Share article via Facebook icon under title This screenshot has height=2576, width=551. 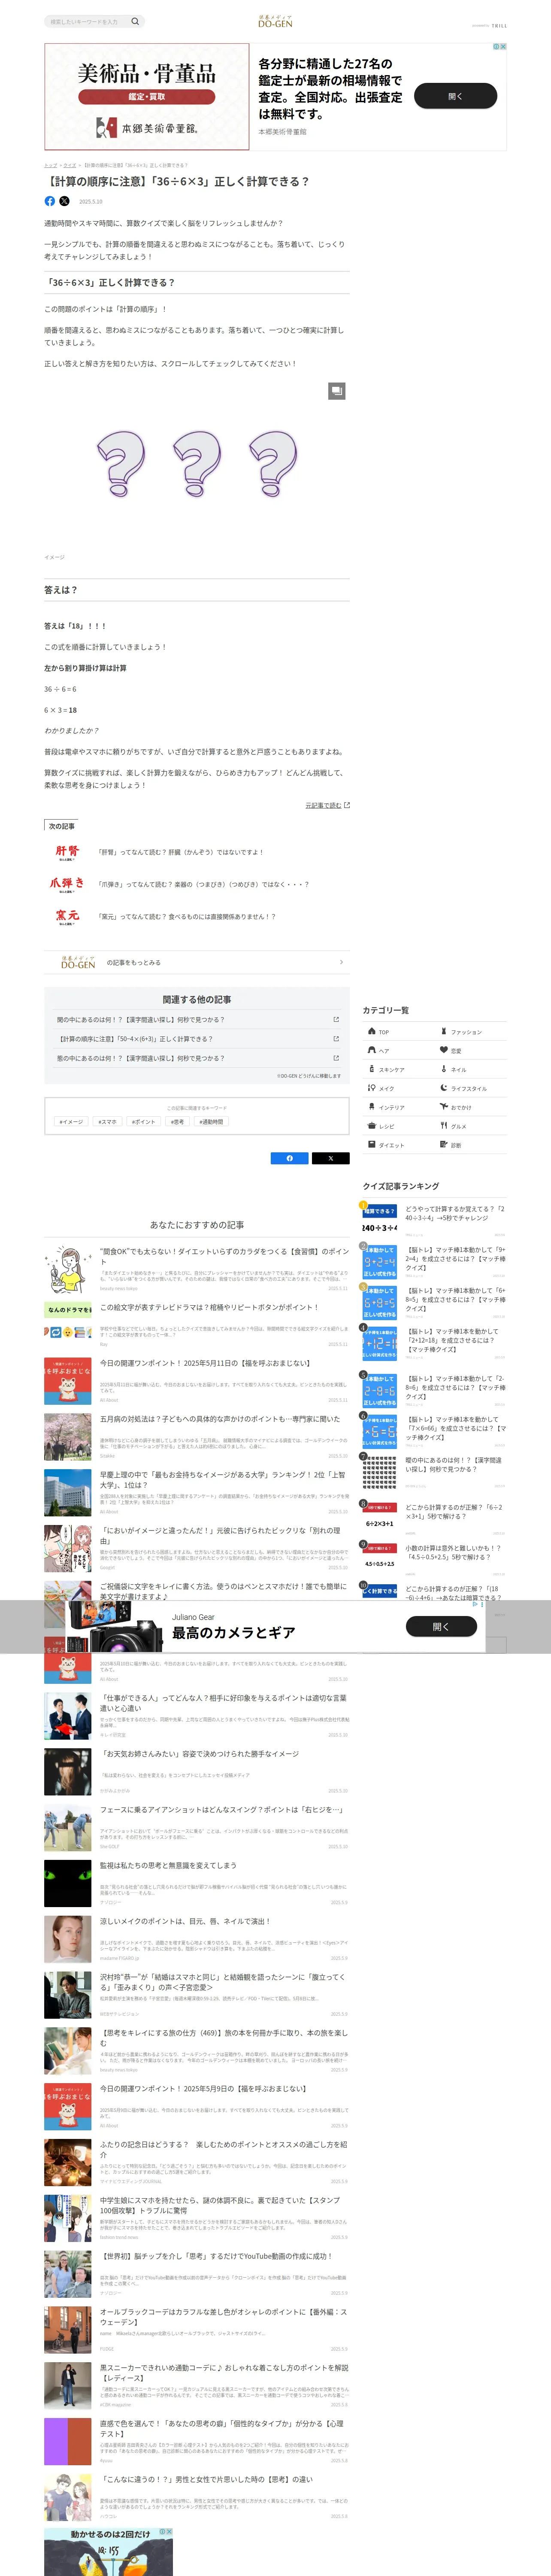click(50, 201)
